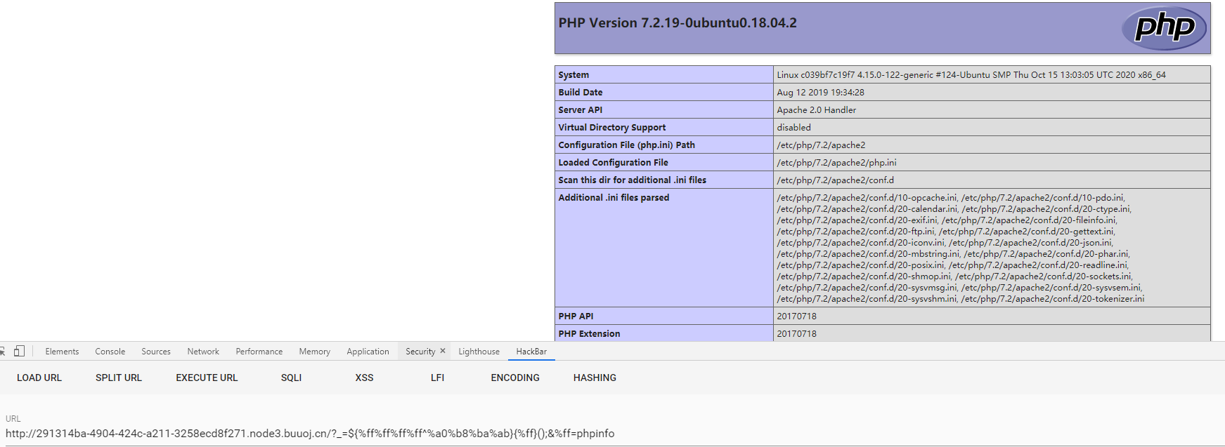The width and height of the screenshot is (1225, 447).
Task: Close the Security tab with its X
Action: point(443,351)
